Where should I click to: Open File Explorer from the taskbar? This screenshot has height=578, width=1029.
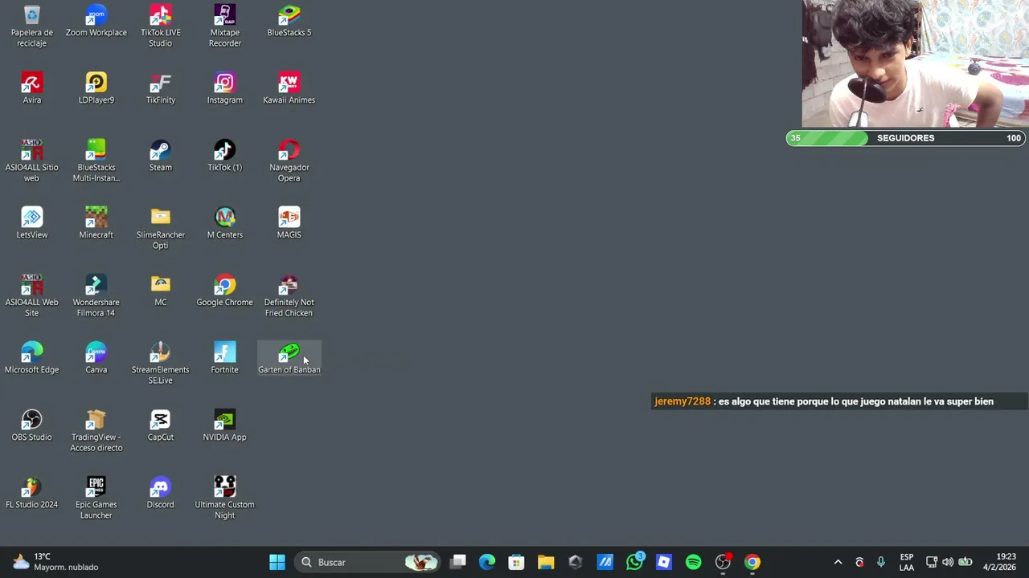click(x=546, y=562)
